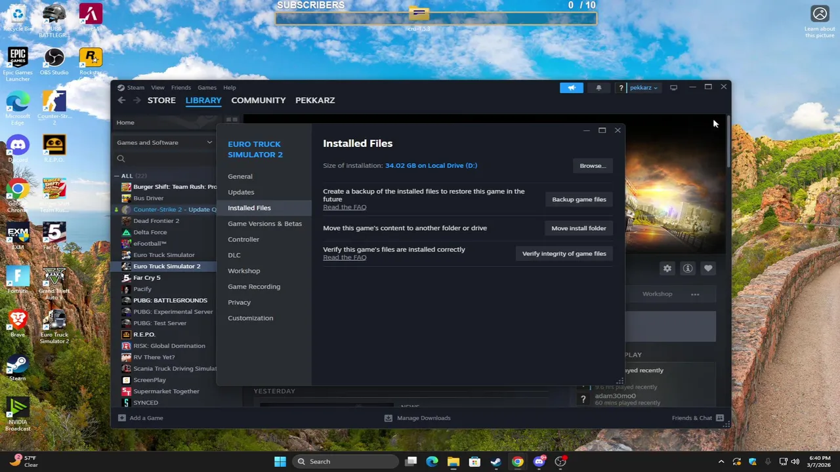
Task: Click the Steam library vertical scrollbar
Action: [x=728, y=142]
